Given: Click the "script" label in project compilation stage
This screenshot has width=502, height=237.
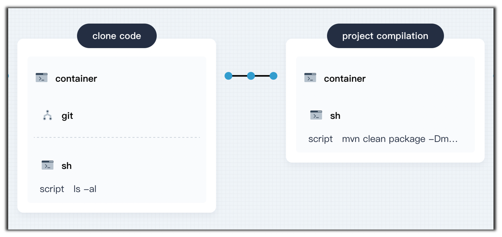Looking at the screenshot, I should pyautogui.click(x=320, y=139).
